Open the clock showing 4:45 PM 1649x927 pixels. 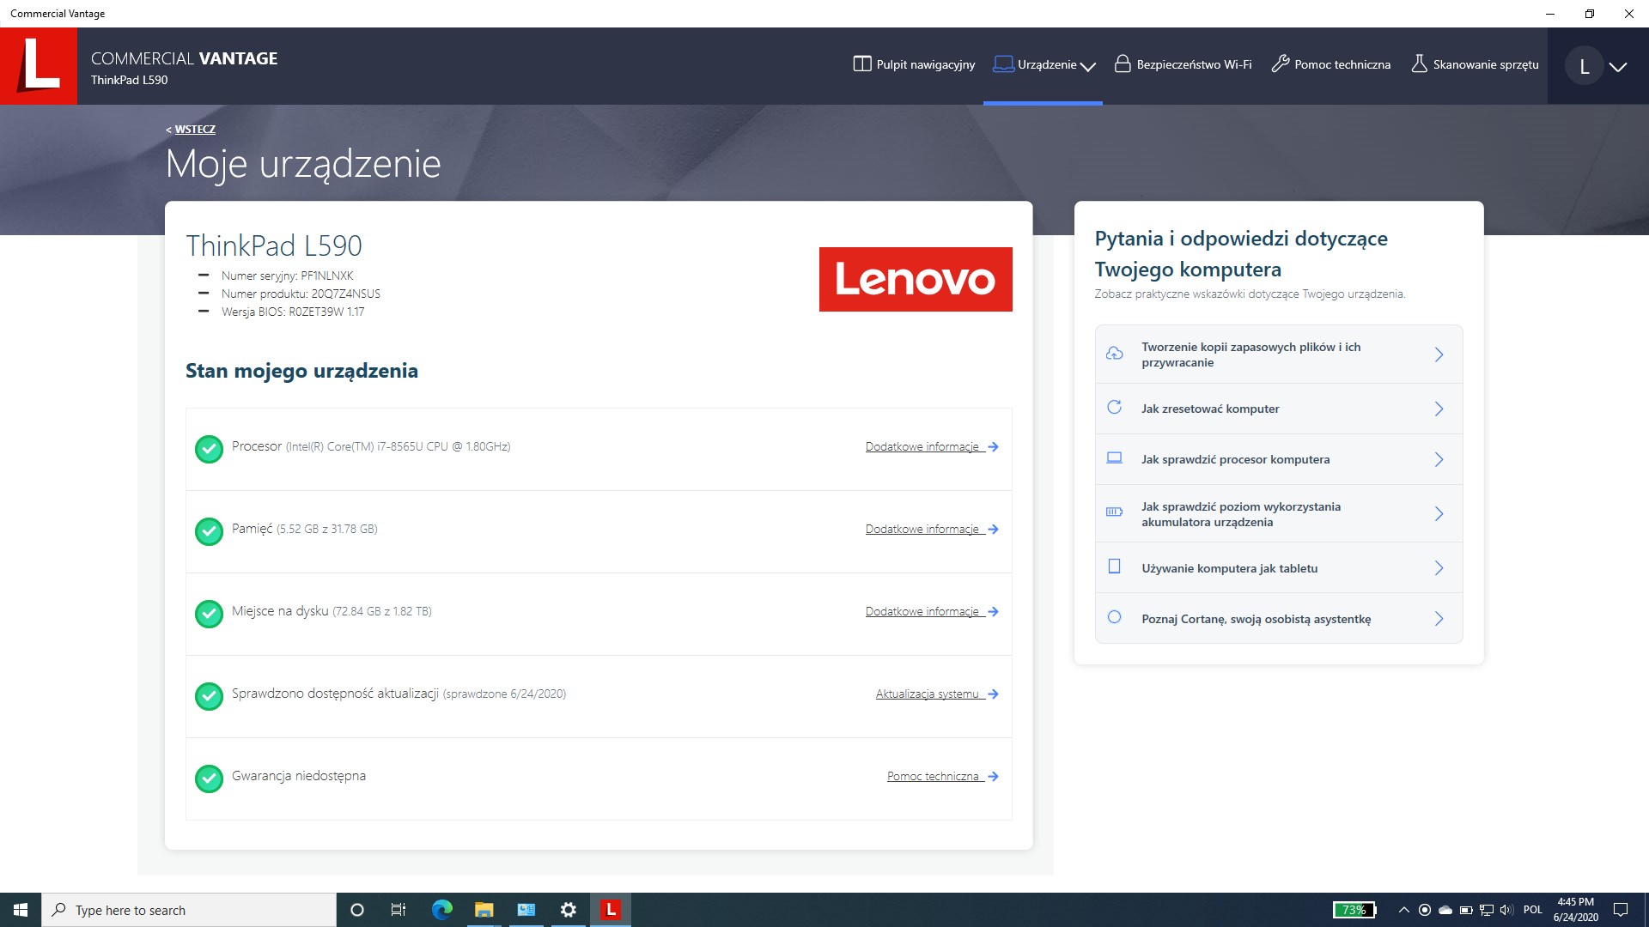tap(1576, 910)
